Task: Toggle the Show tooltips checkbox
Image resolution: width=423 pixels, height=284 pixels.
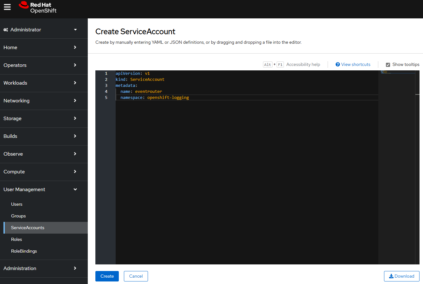Action: [x=388, y=65]
